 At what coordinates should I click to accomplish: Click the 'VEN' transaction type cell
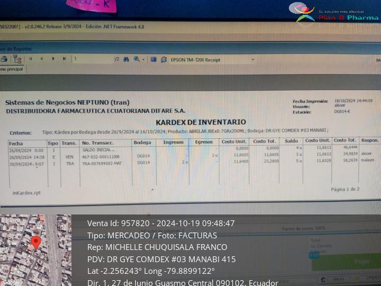pyautogui.click(x=69, y=157)
